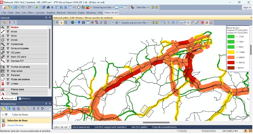The image size is (253, 134).
Task: Click the previous view left arrow icon
Action: (173, 23)
